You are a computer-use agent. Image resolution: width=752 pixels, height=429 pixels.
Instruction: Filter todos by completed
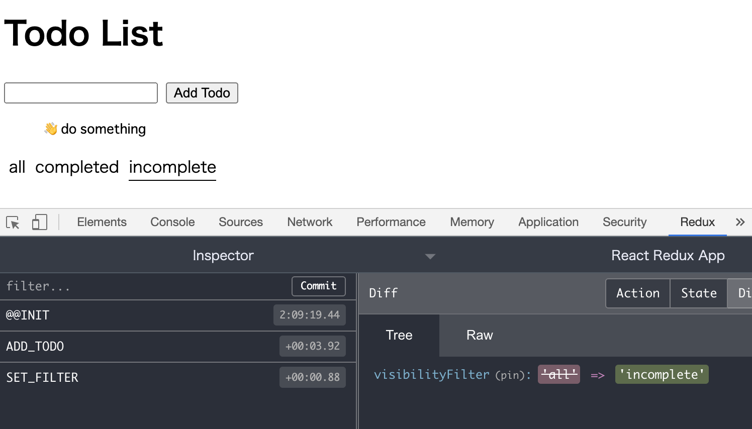pyautogui.click(x=77, y=167)
